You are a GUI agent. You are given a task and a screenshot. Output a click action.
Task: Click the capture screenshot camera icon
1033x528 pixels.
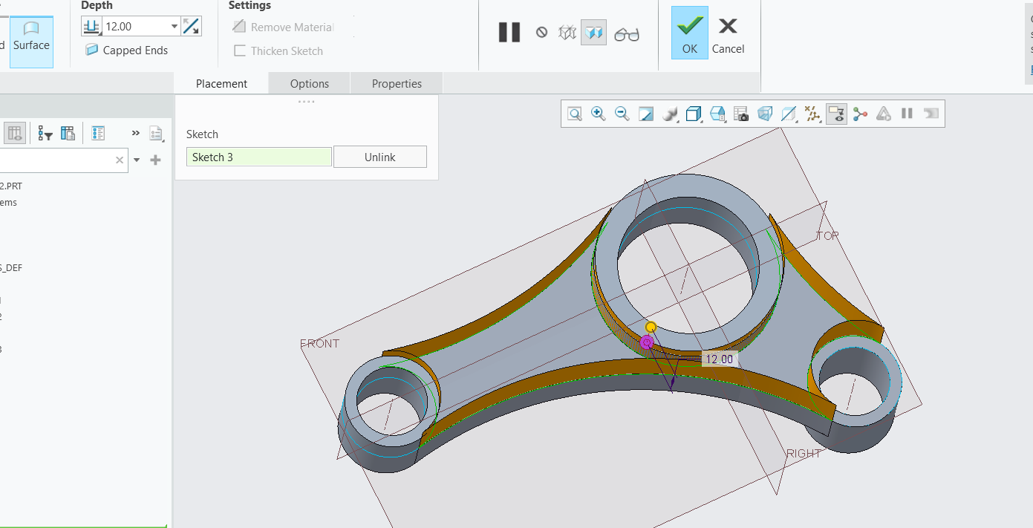tap(741, 114)
